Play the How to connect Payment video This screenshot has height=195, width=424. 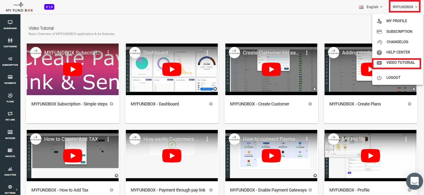point(271,156)
